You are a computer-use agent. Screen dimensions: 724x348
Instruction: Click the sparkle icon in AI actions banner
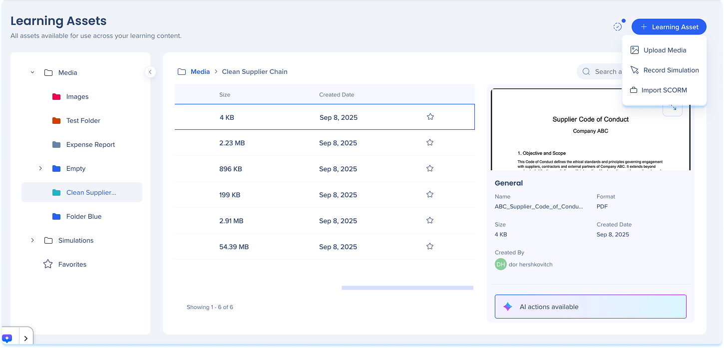point(507,307)
